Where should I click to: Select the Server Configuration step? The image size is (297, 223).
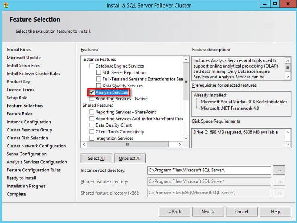26,154
